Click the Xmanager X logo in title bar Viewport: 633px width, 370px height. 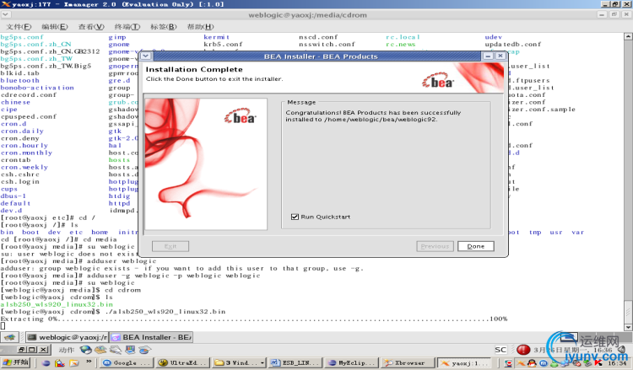[6, 4]
